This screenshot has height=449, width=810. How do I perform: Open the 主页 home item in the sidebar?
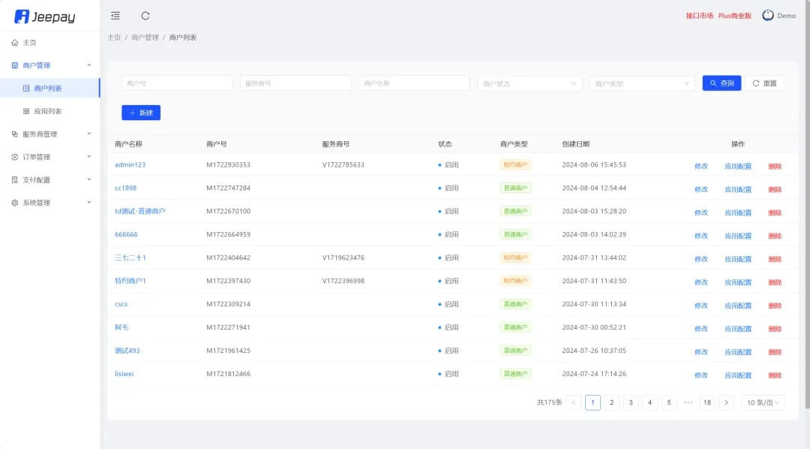tap(29, 43)
